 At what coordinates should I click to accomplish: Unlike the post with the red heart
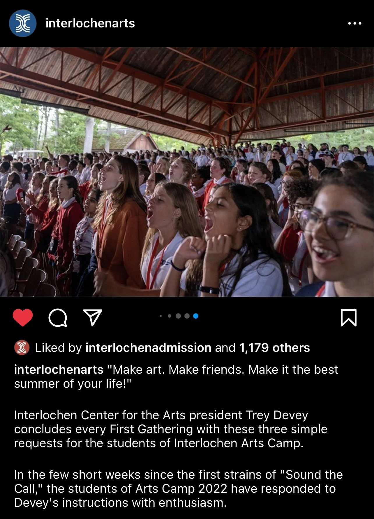click(23, 317)
